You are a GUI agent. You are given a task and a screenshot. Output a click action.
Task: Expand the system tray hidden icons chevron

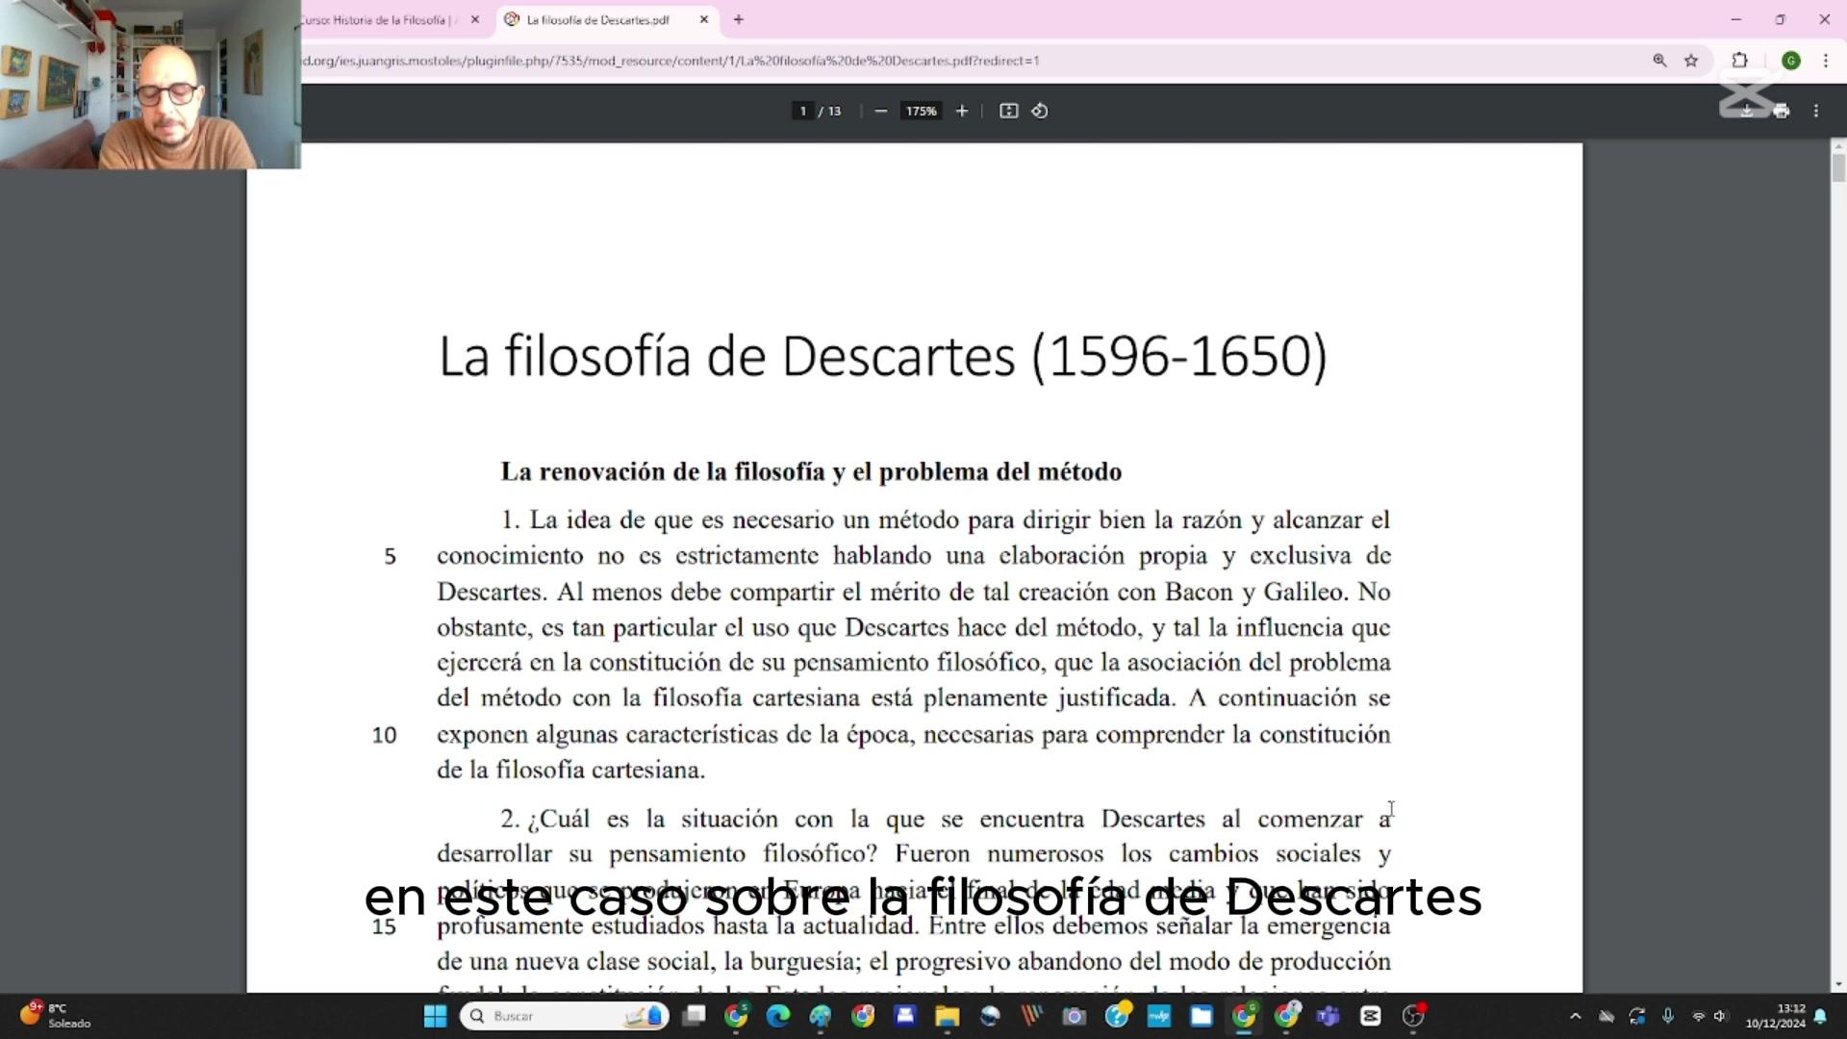click(x=1575, y=1016)
